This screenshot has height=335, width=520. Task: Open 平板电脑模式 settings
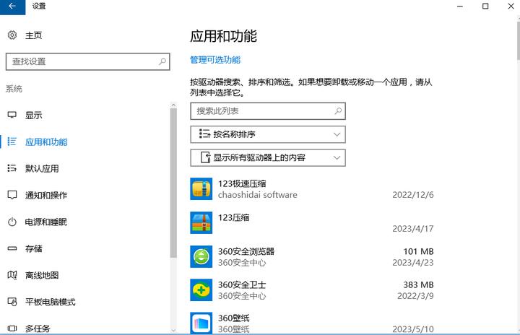[x=50, y=302]
